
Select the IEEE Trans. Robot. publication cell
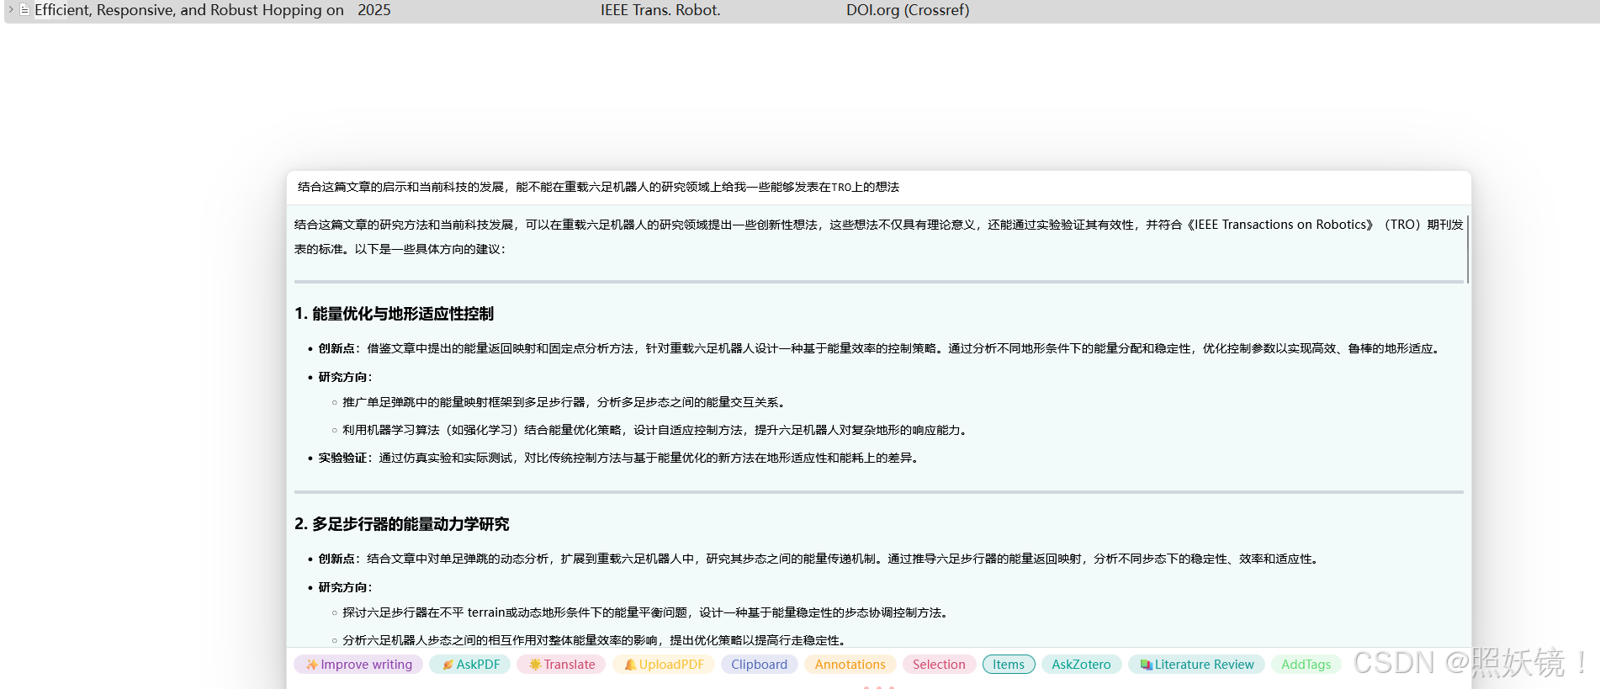pos(660,10)
